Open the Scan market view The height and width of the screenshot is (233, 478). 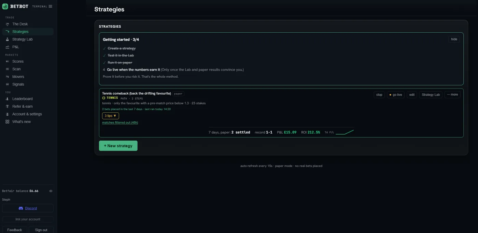(28, 69)
